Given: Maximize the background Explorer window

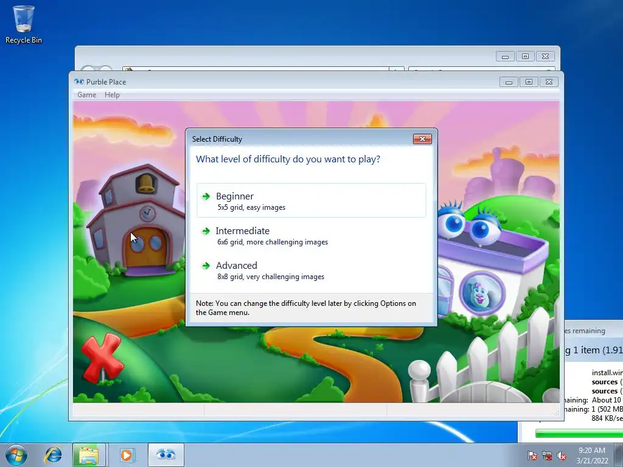Looking at the screenshot, I should coord(525,57).
